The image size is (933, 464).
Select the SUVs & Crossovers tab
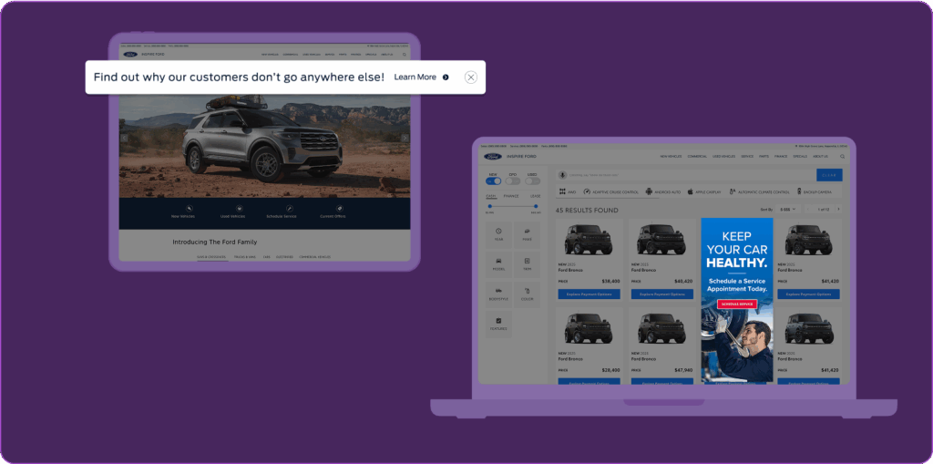(x=211, y=257)
